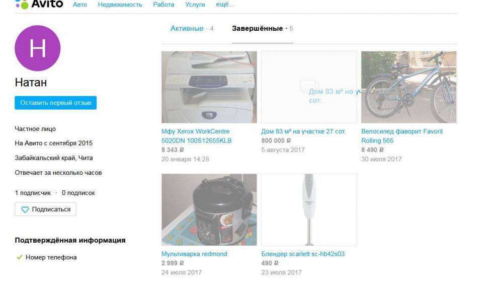503x294 pixels.
Task: Open the Авто category
Action: [x=80, y=5]
